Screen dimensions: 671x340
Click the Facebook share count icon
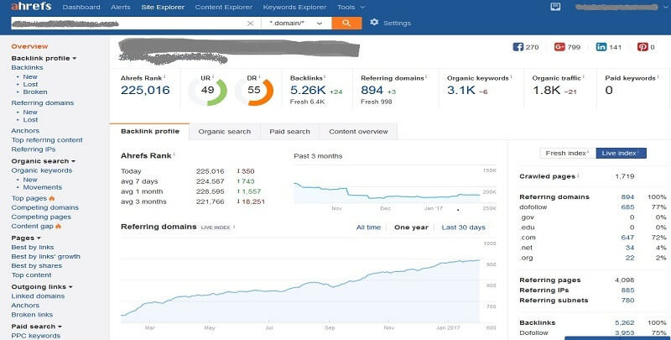(518, 47)
